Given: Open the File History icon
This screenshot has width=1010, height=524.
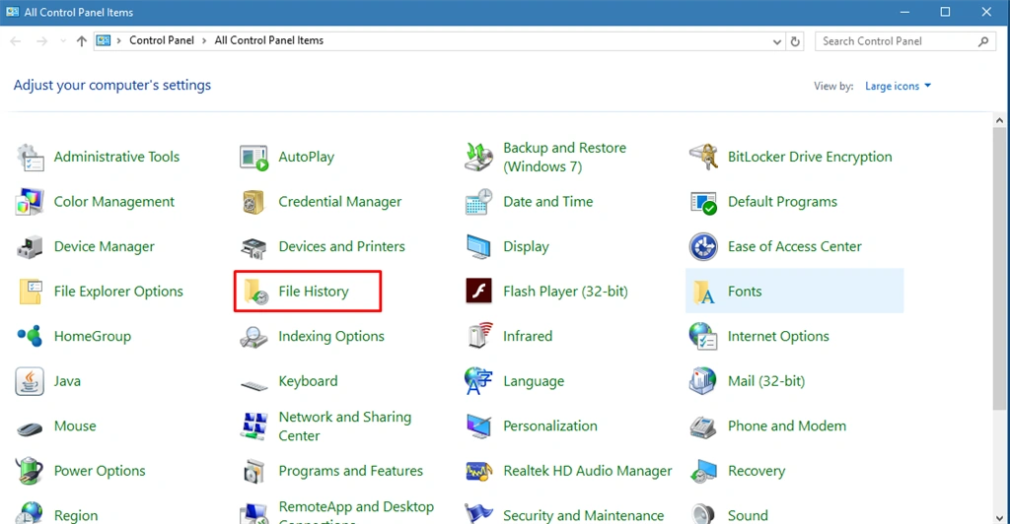Looking at the screenshot, I should point(255,292).
